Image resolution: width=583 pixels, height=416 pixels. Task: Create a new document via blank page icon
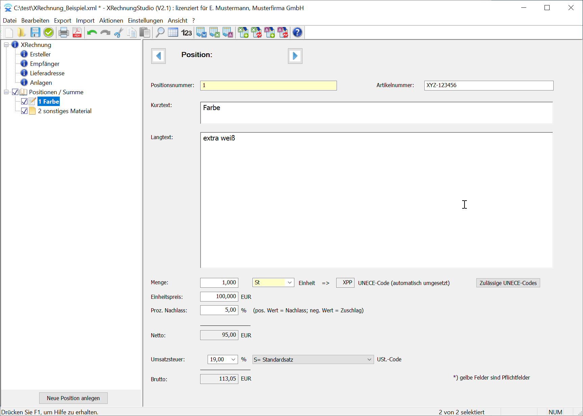[9, 32]
